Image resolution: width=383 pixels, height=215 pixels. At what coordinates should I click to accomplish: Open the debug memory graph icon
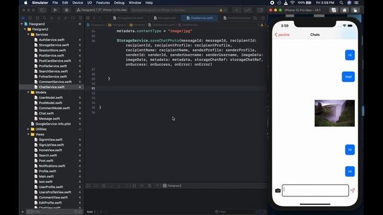pyautogui.click(x=142, y=186)
